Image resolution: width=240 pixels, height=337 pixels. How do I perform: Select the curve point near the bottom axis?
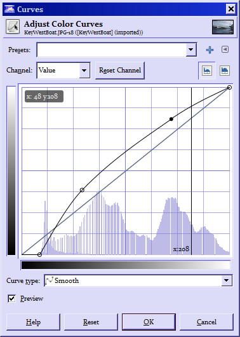[x=39, y=254]
